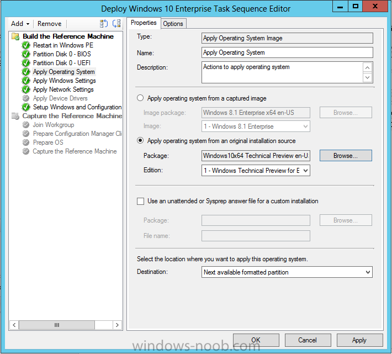Click Browse next to the installation source Package
The width and height of the screenshot is (392, 354).
(346, 156)
